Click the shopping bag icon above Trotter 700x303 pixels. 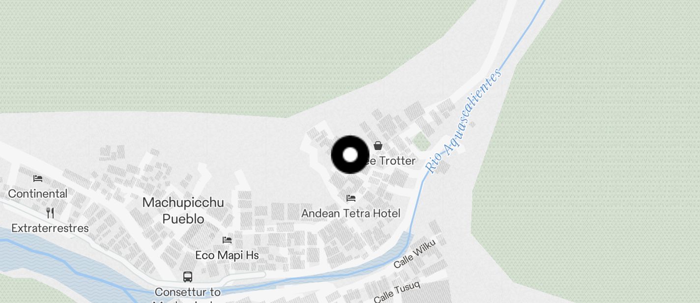[x=378, y=146]
